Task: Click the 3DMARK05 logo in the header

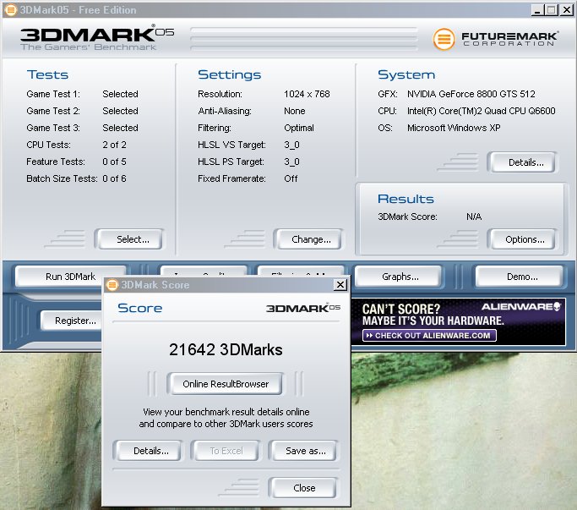Action: click(x=97, y=37)
